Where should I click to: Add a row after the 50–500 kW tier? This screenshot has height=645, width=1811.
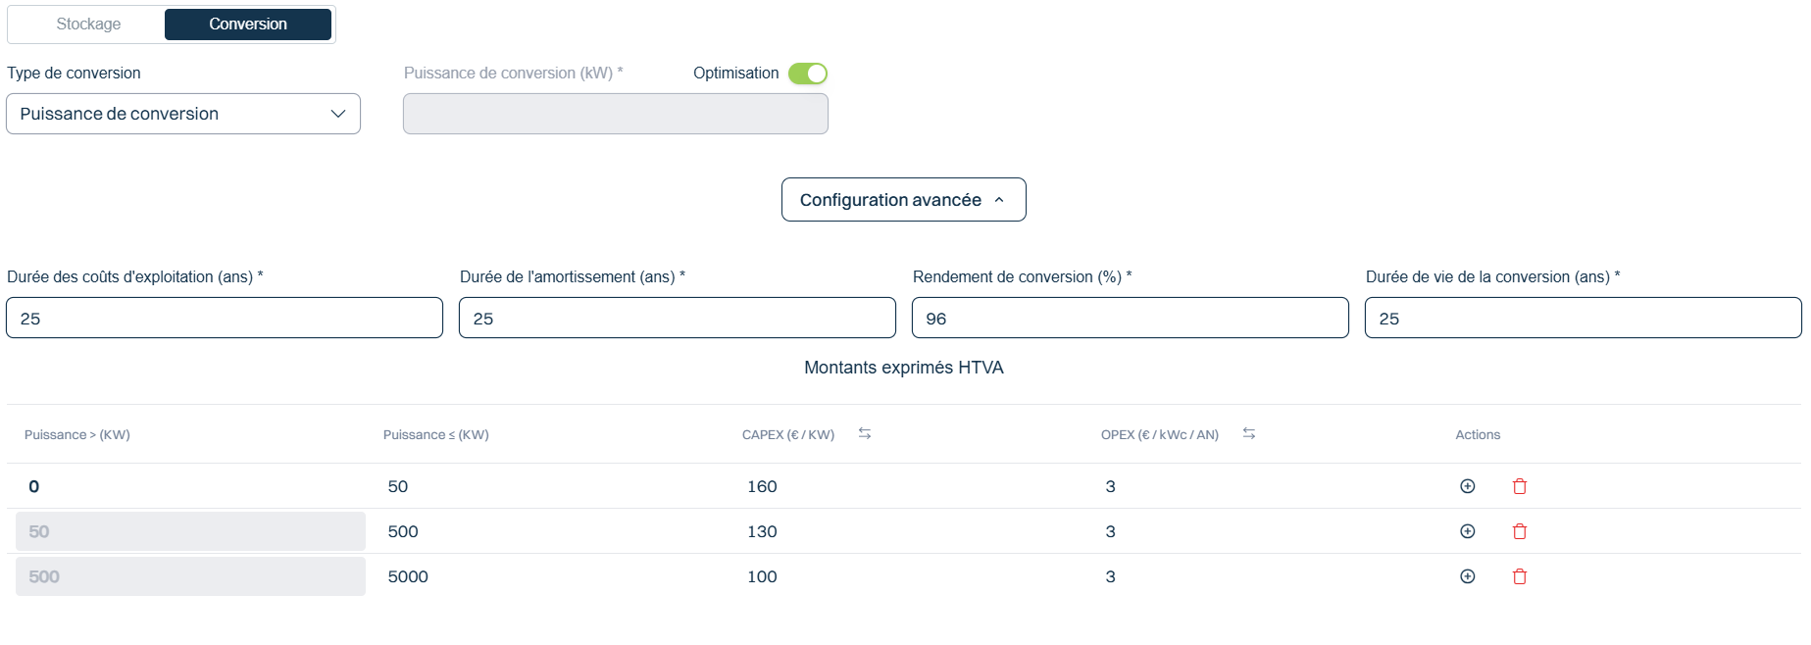(x=1467, y=531)
